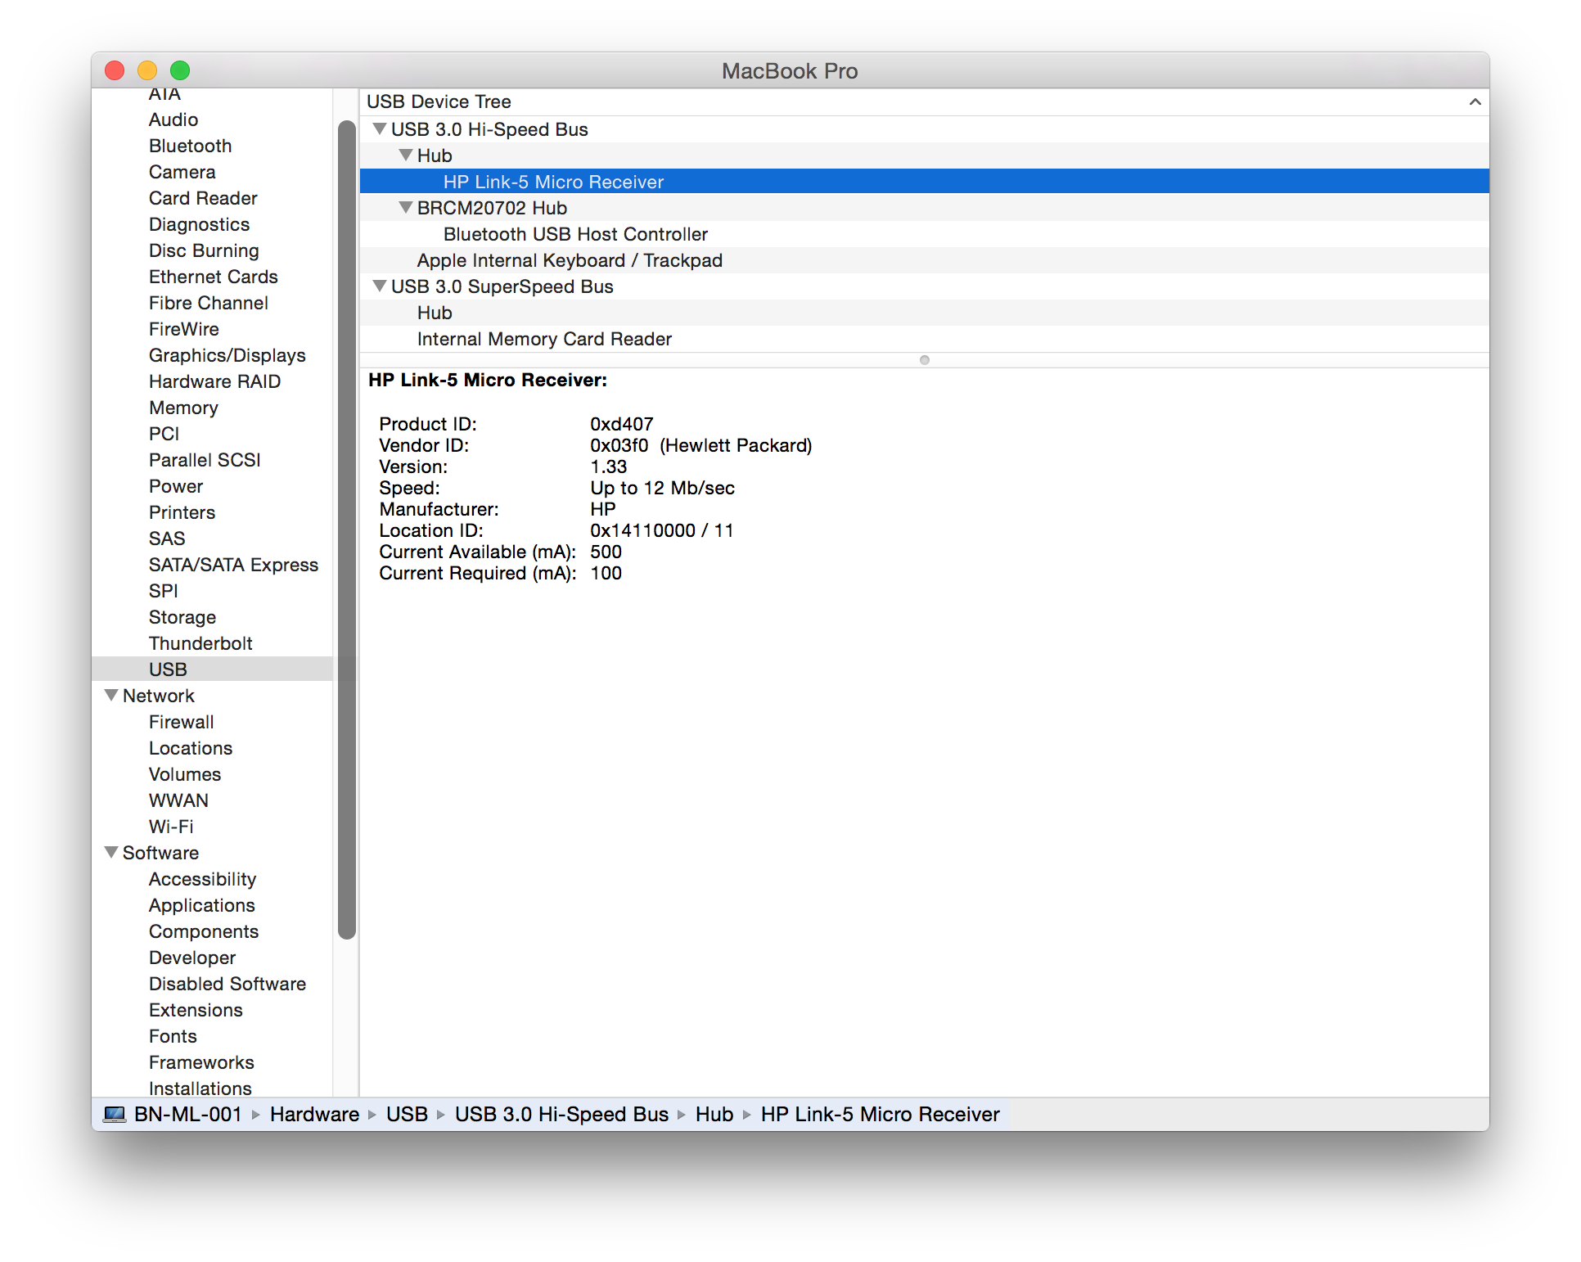
Task: Show Wi-Fi network information
Action: point(171,827)
